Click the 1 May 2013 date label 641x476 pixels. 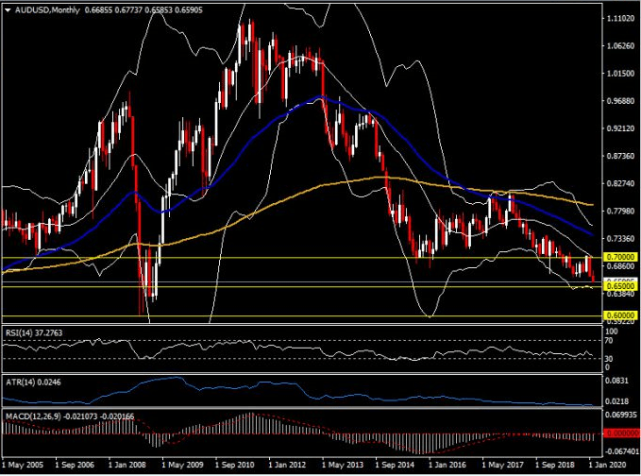[343, 465]
